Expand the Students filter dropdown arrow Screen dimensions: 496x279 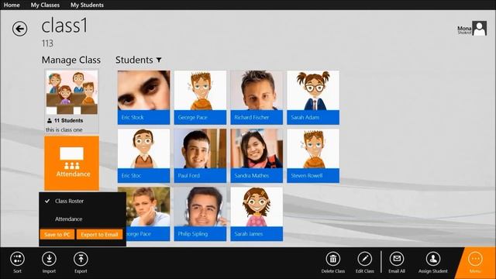159,60
